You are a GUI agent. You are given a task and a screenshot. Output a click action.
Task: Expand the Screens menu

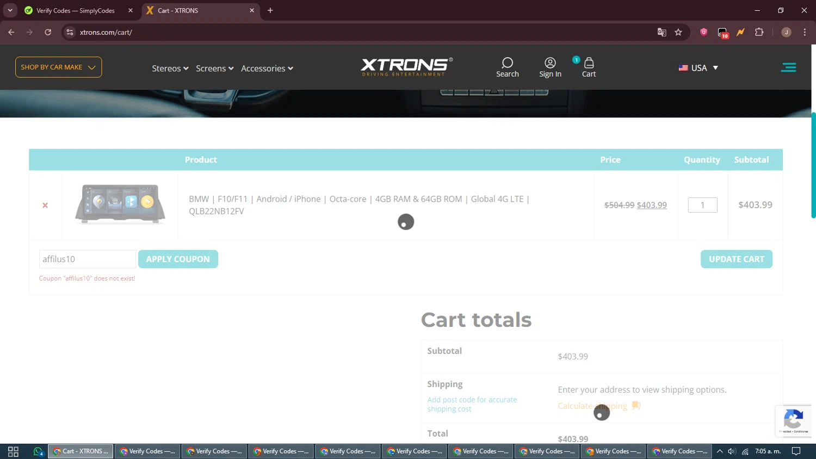click(215, 69)
